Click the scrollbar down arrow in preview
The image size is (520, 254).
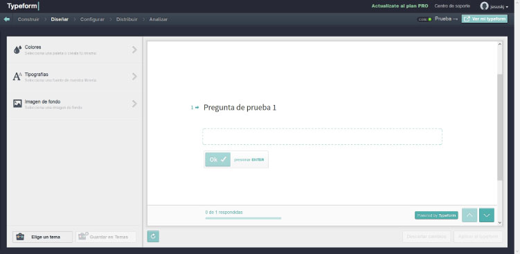click(x=500, y=223)
